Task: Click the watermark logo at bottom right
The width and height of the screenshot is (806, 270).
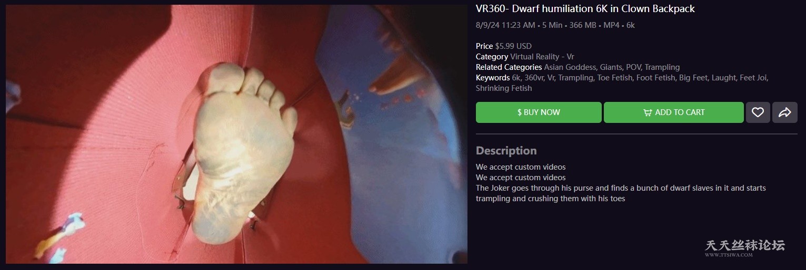Action: [744, 248]
